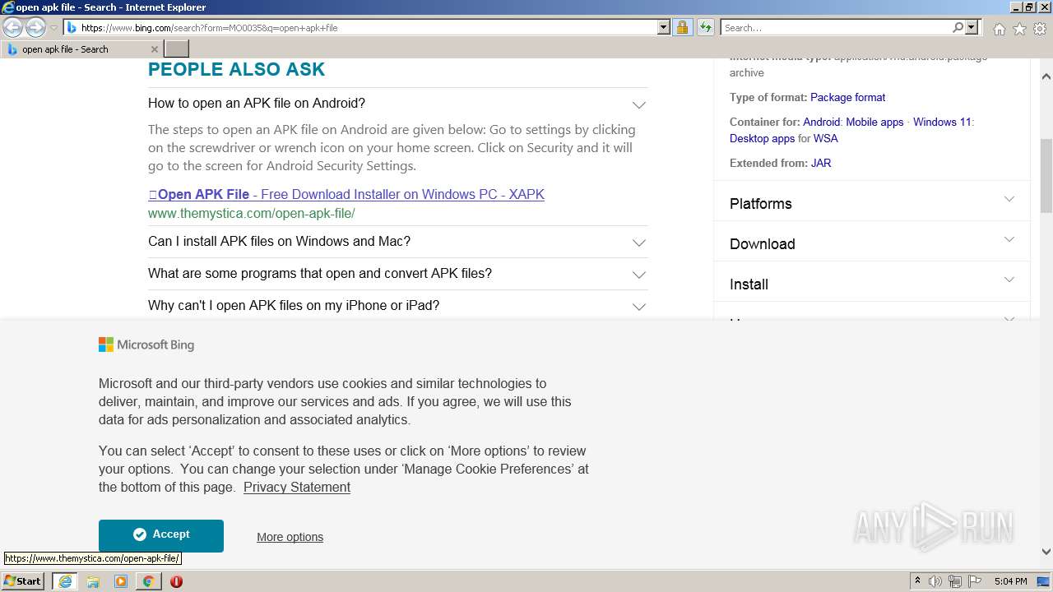
Task: Click the Refresh page icon
Action: [x=706, y=27]
